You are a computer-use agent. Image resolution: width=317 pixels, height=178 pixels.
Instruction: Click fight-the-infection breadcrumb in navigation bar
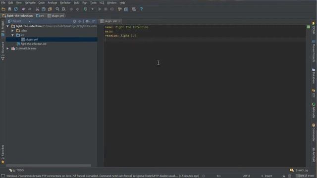[18, 16]
